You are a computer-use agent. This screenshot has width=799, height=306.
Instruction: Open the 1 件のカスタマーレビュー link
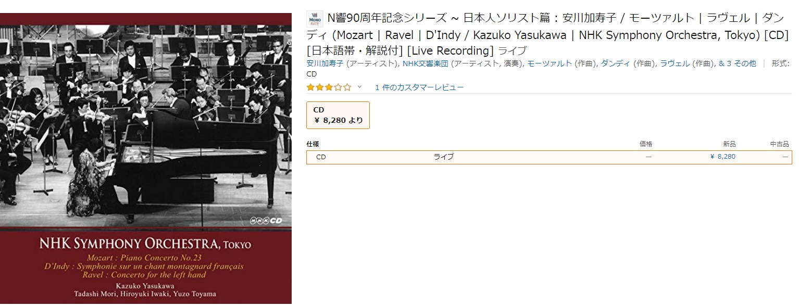point(419,87)
